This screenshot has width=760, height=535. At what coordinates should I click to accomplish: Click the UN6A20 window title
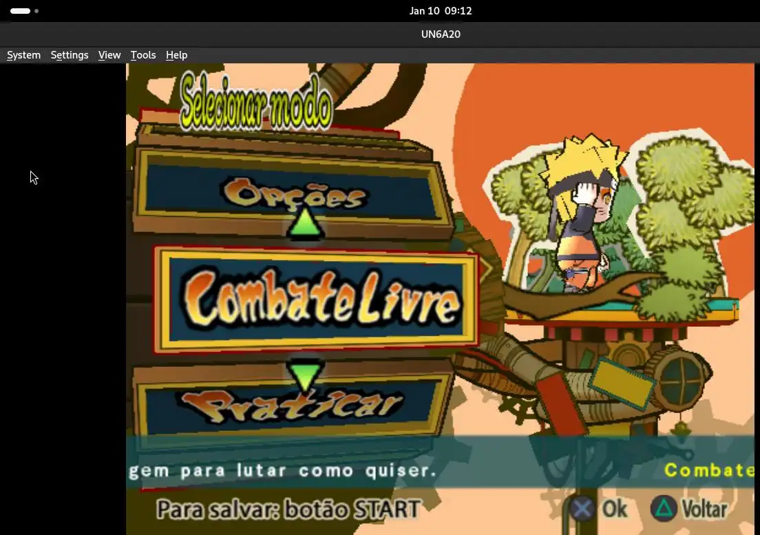point(441,34)
